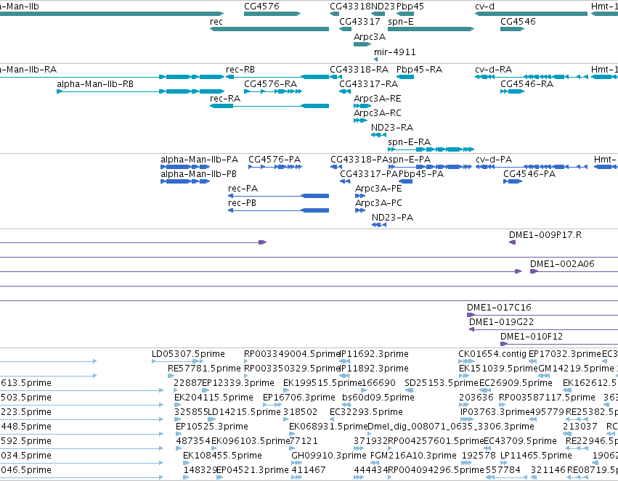Screen dimensions: 618x481
Task: Select the spn-E gene feature
Action: pos(431,29)
